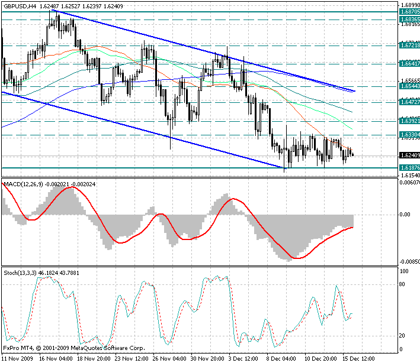Click the 30 Nov 20:00 time label
This screenshot has height=363, width=420.
coord(207,358)
